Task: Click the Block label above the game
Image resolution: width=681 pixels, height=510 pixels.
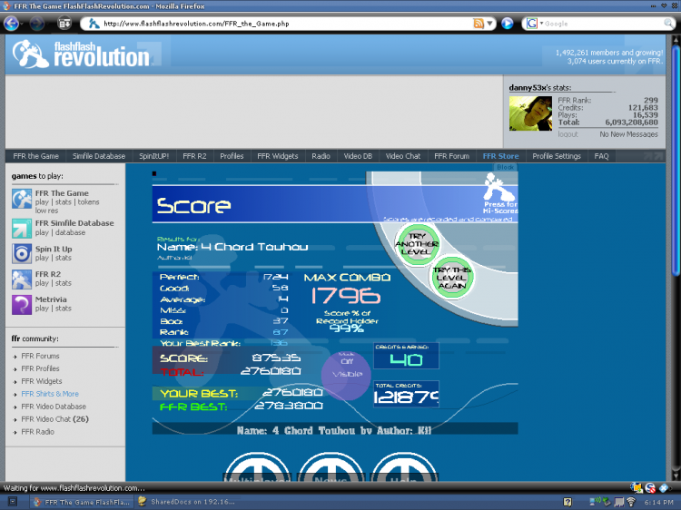Action: [505, 167]
